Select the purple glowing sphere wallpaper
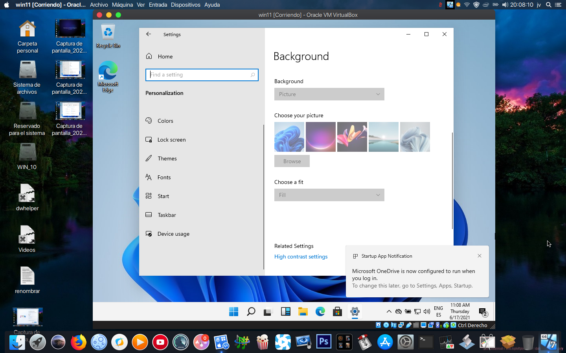Screen dimensions: 566x353 click(x=321, y=137)
